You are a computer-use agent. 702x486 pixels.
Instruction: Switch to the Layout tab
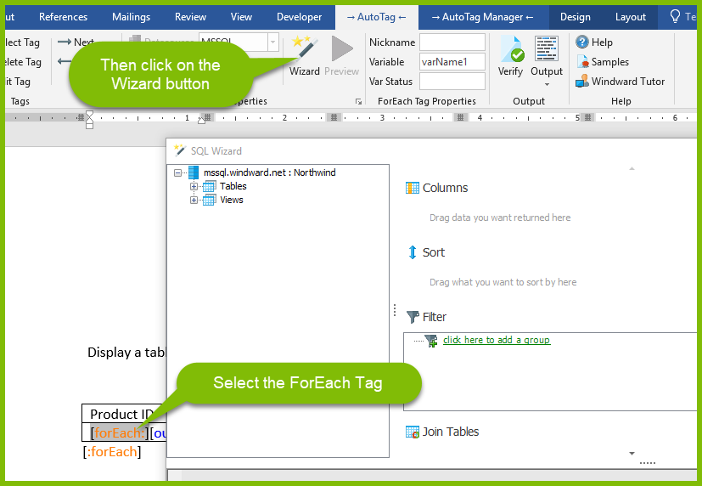(x=631, y=17)
